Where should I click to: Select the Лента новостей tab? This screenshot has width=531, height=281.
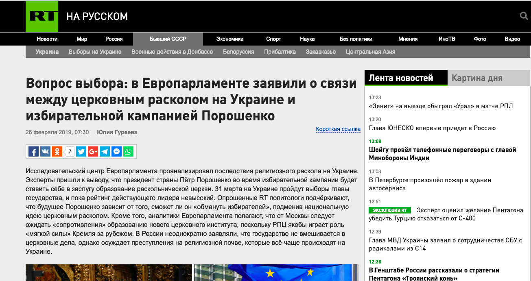pos(401,78)
